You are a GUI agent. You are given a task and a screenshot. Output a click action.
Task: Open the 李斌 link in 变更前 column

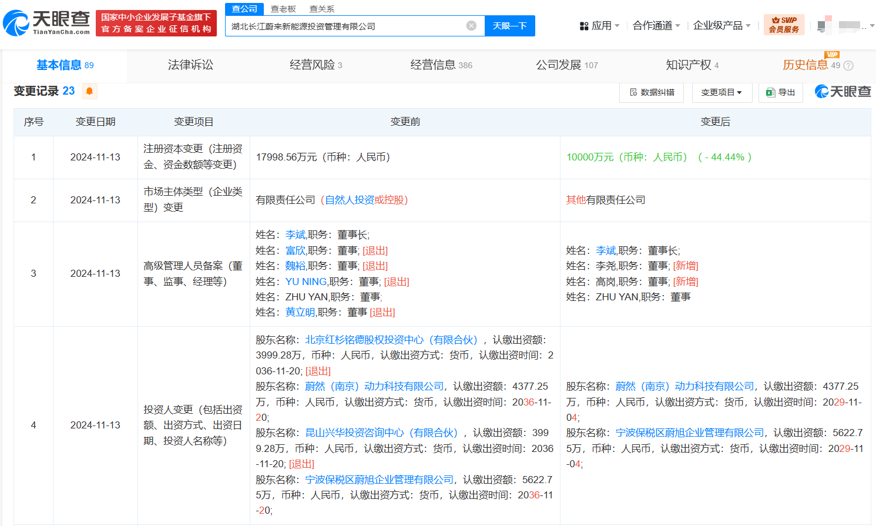pyautogui.click(x=295, y=234)
